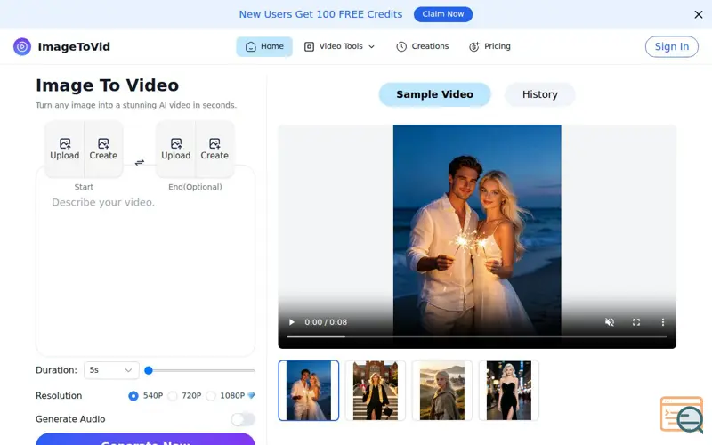Select the woman in black dress thumbnail
Image resolution: width=712 pixels, height=445 pixels.
click(509, 391)
